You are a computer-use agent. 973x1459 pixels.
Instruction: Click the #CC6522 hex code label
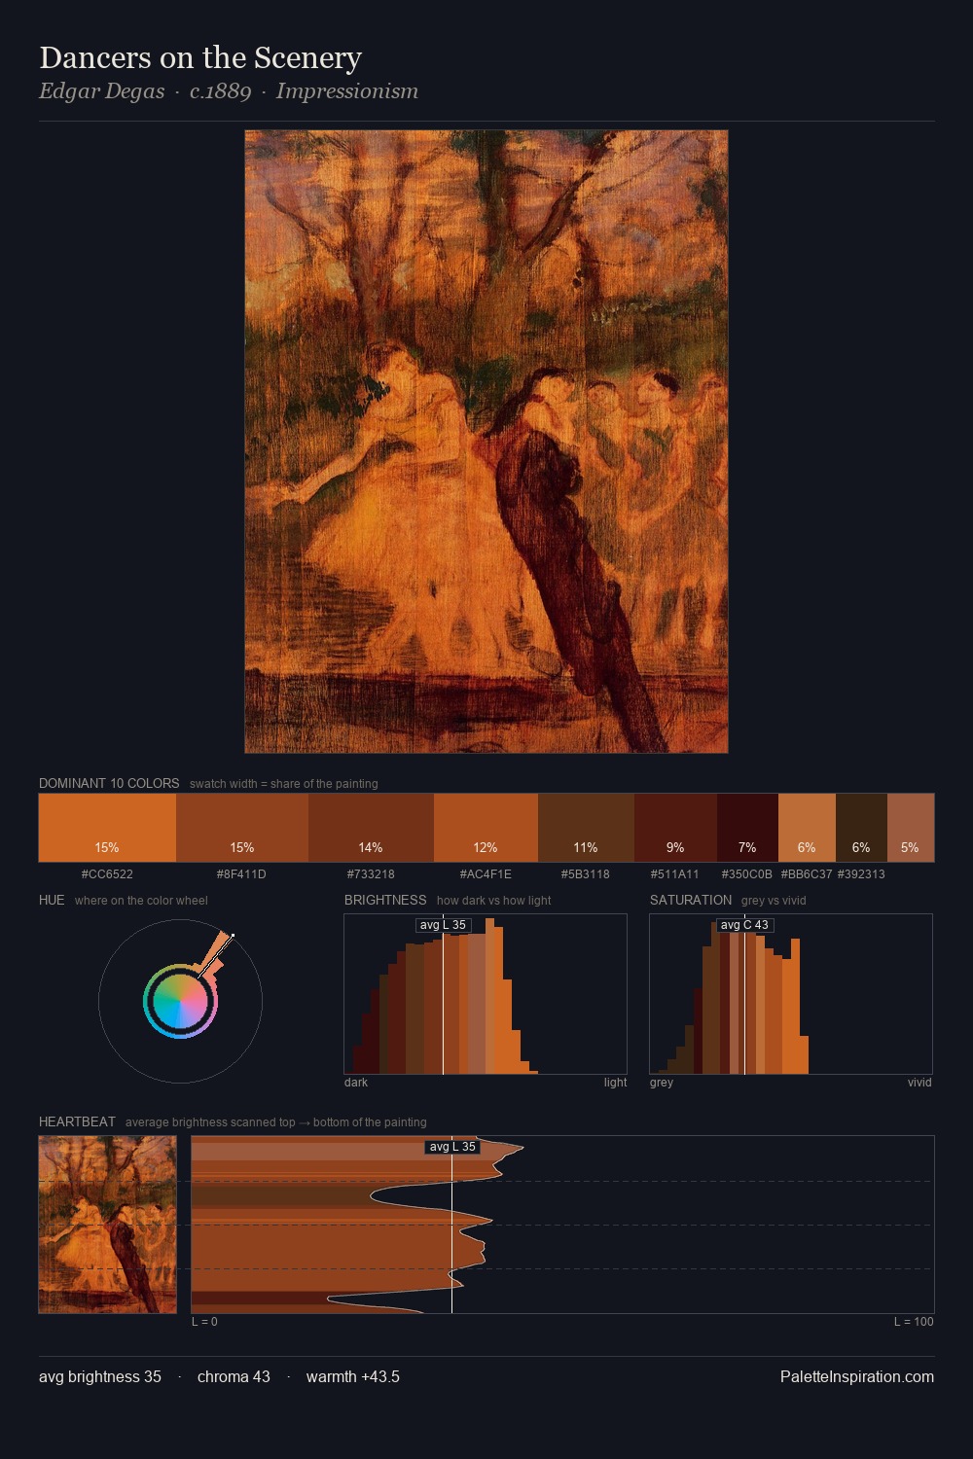pyautogui.click(x=107, y=874)
